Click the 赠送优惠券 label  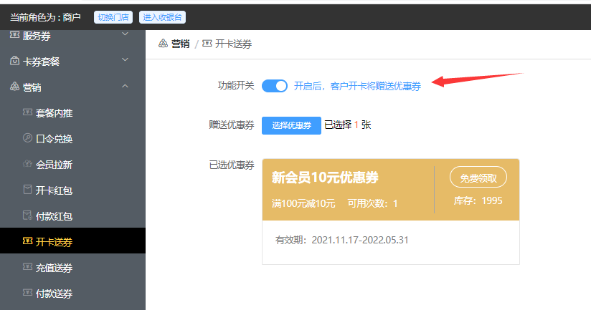point(232,125)
